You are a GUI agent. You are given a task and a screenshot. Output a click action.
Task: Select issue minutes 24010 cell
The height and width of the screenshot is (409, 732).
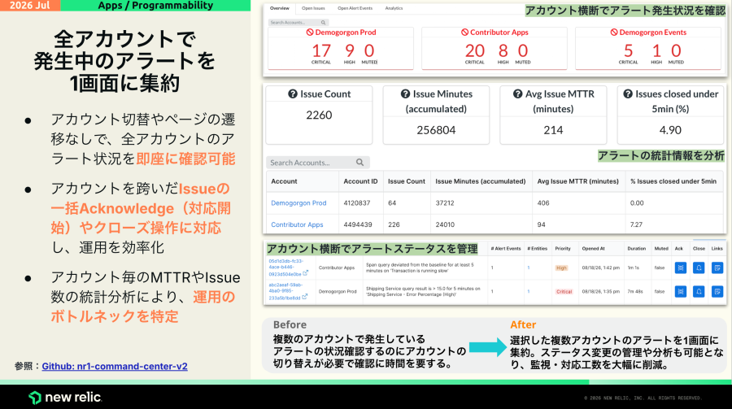[445, 224]
